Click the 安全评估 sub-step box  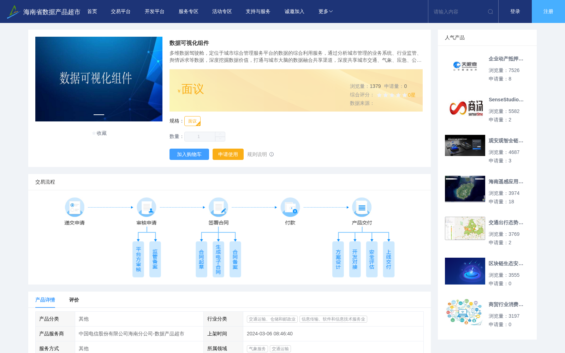tap(372, 259)
